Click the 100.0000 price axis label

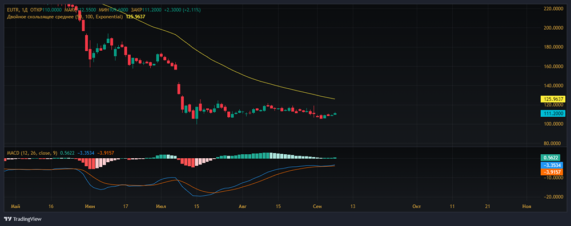point(553,124)
